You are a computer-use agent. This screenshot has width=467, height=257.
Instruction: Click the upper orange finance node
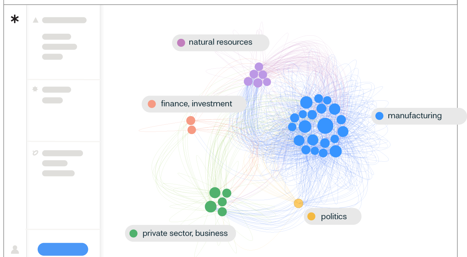click(191, 120)
